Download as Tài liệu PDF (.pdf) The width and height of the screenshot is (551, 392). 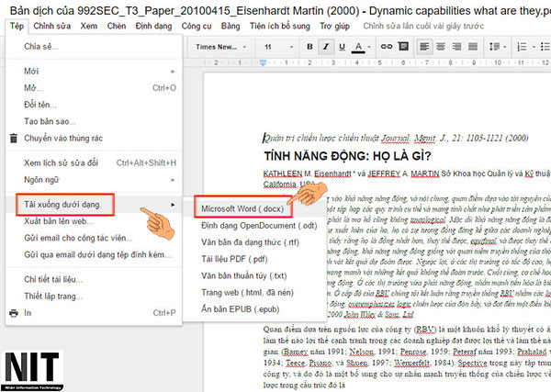click(x=254, y=259)
